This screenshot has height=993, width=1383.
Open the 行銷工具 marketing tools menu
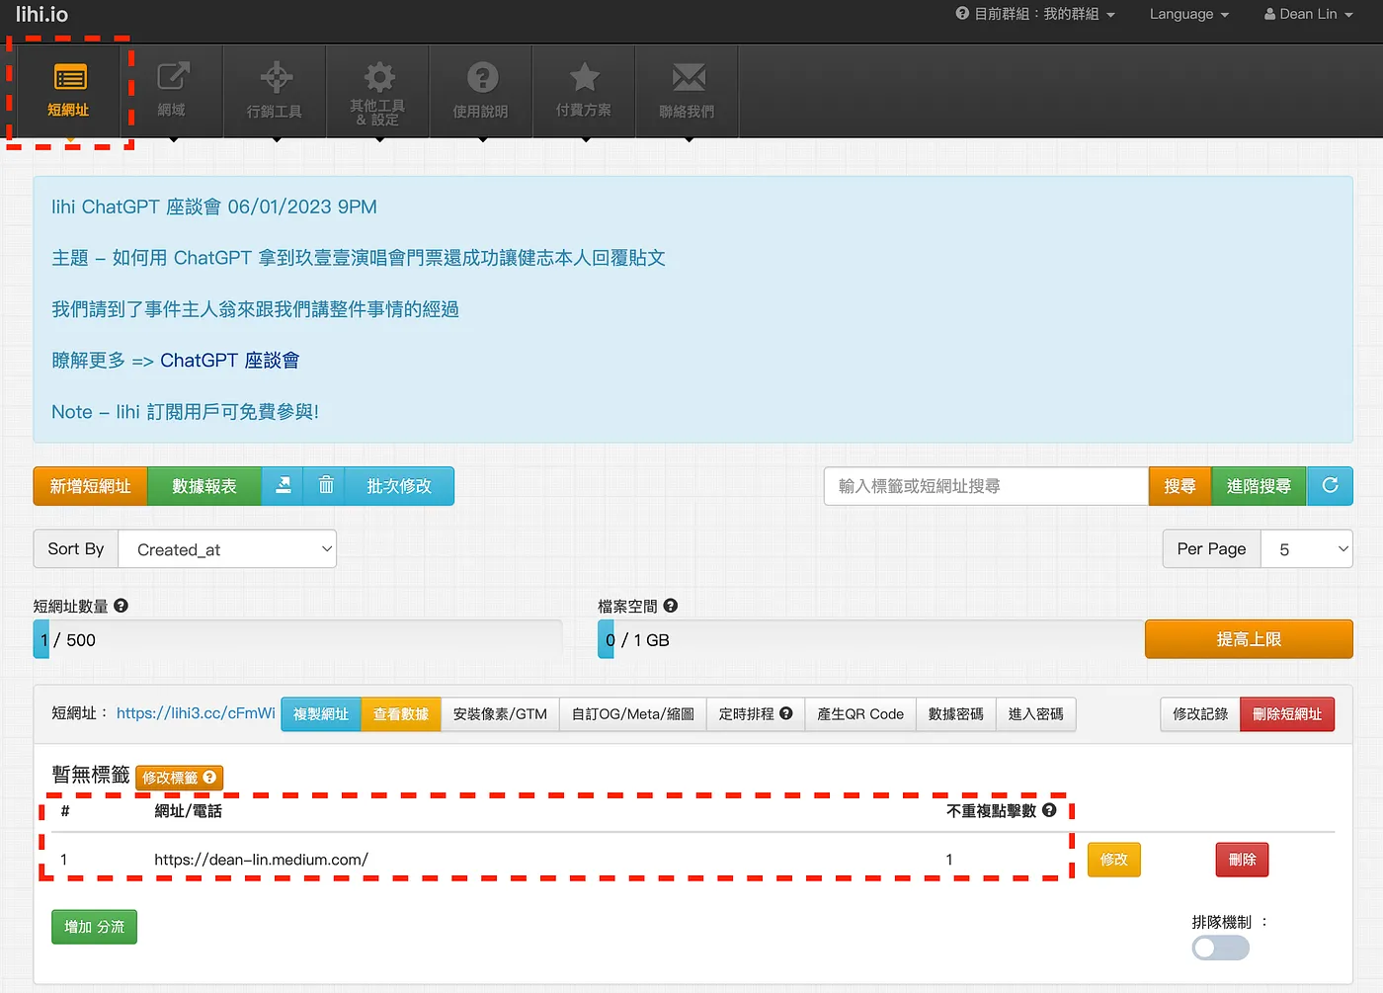coord(275,91)
